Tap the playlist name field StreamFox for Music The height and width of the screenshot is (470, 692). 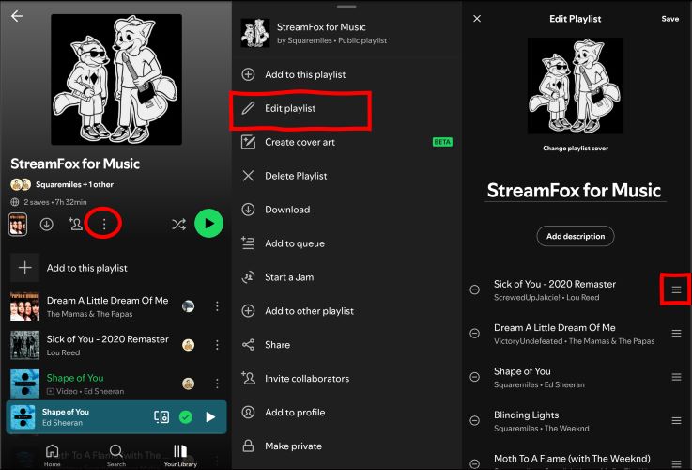[x=575, y=191]
